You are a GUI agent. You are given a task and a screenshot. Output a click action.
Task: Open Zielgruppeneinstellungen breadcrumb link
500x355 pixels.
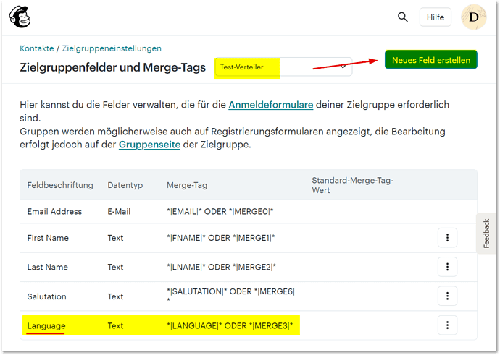(x=112, y=48)
